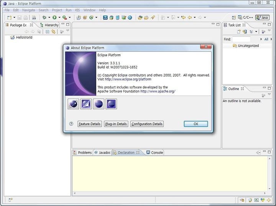Click the New wizard toolbar icon
Image resolution: width=276 pixels, height=206 pixels.
(9, 17)
